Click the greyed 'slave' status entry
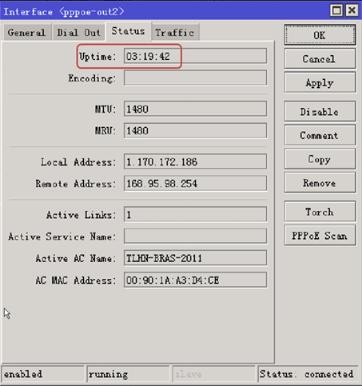Screen dimensions: 362x386 pos(214,374)
